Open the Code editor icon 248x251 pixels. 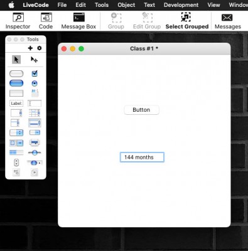[x=46, y=21]
